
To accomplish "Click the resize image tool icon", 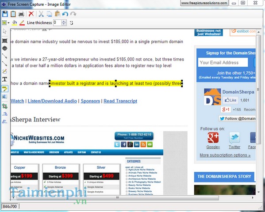I will [x=4, y=97].
